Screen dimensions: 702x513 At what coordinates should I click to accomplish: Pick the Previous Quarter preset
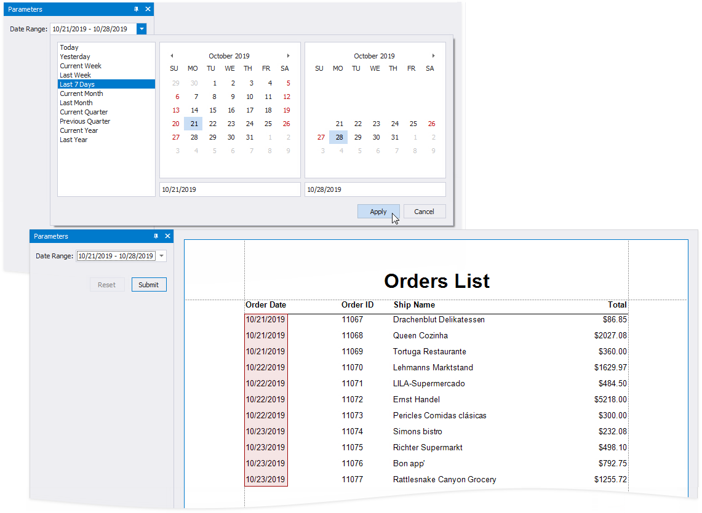tap(85, 121)
